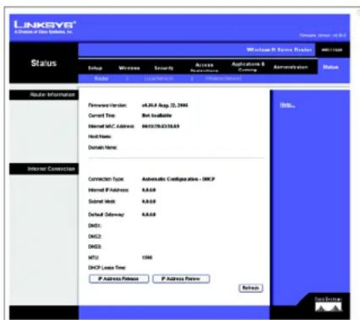Click the Cisco Systems logo
Viewport: 360px width, 320px height.
(329, 304)
